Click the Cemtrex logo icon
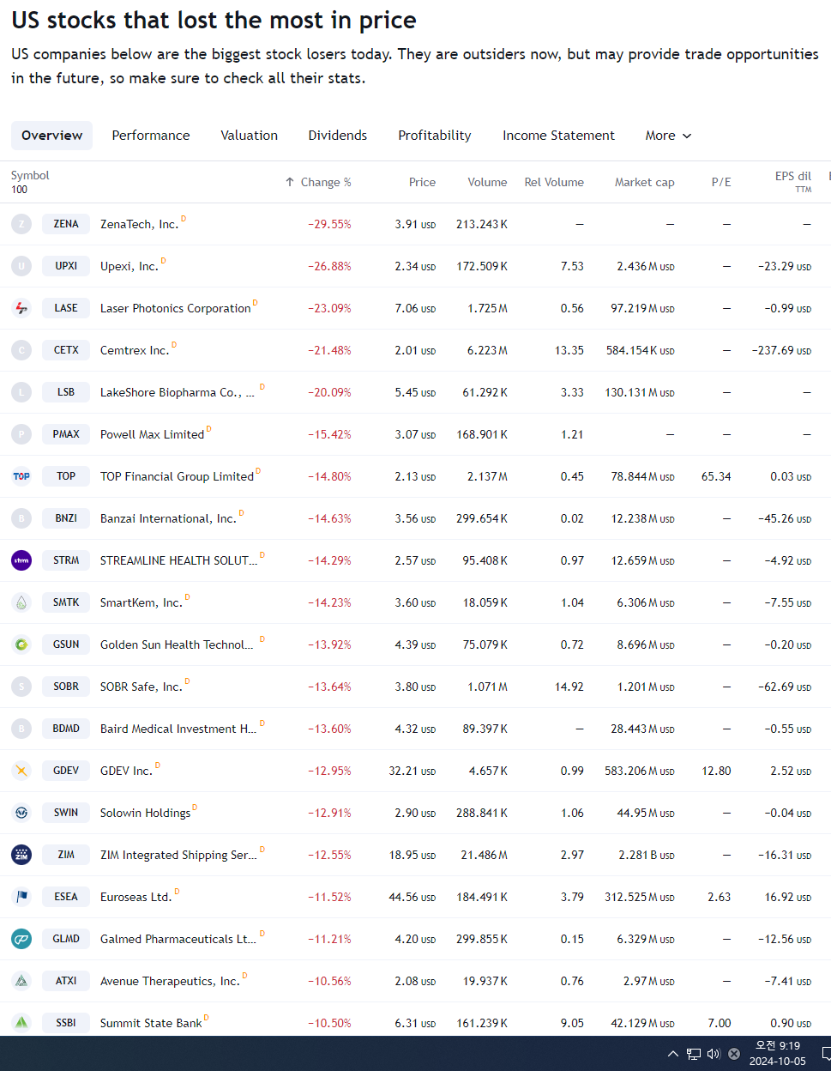This screenshot has width=831, height=1071. (21, 350)
